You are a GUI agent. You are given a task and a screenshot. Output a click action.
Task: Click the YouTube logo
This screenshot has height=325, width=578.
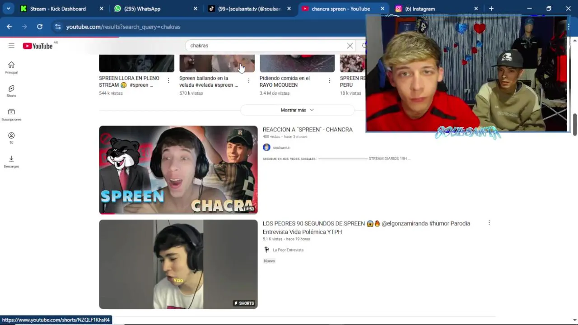tap(38, 46)
